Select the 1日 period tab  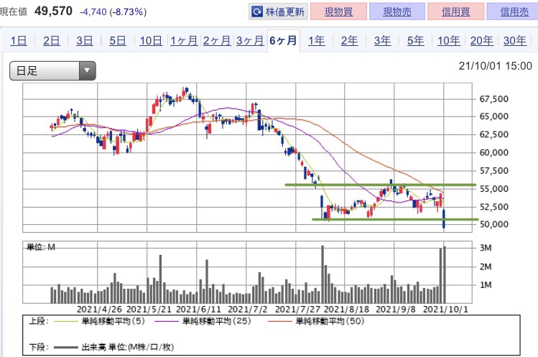click(x=19, y=41)
